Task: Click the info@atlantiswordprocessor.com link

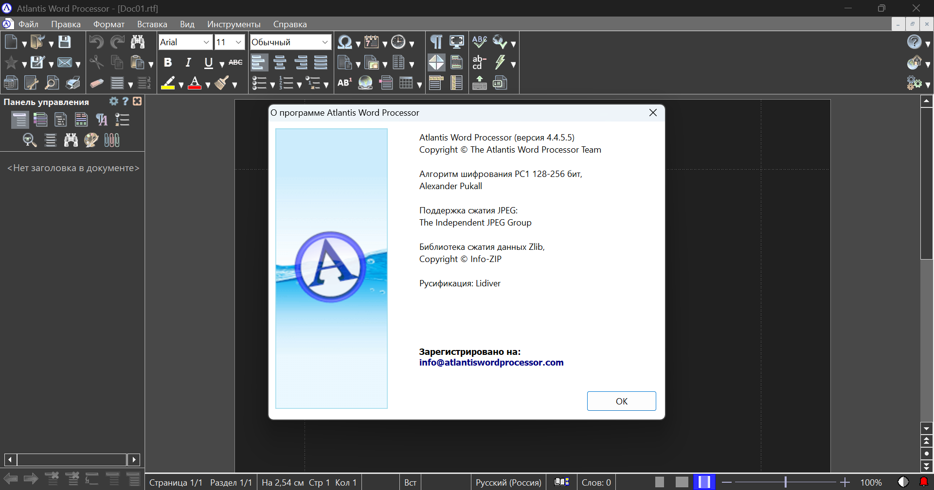Action: tap(491, 363)
